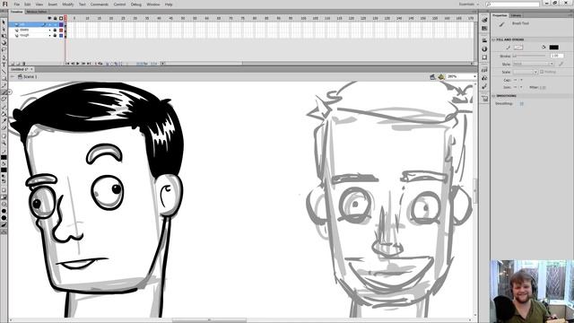The image size is (574, 323).
Task: Select the Lasso tool
Action: [4, 50]
